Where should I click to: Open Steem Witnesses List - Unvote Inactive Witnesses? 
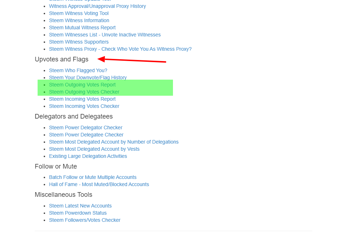pos(105,35)
